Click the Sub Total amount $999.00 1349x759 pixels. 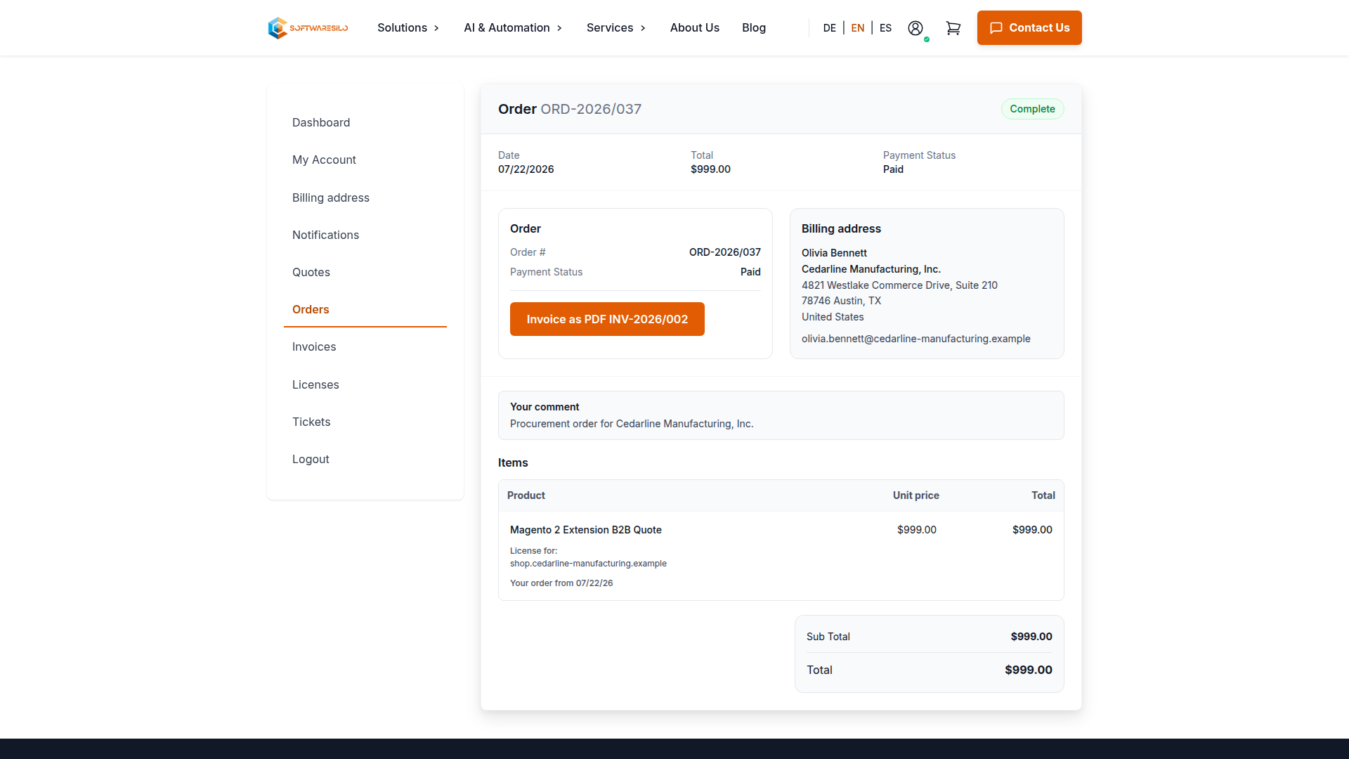click(x=1031, y=637)
